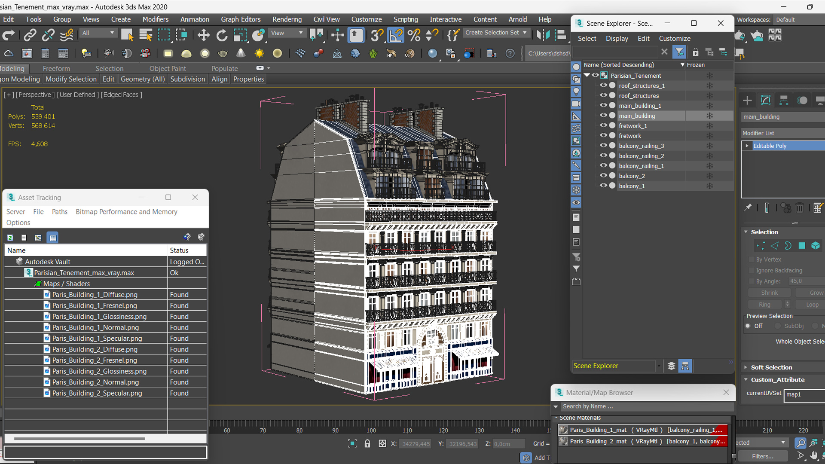825x464 pixels.
Task: Select the Move transform tool
Action: click(203, 35)
